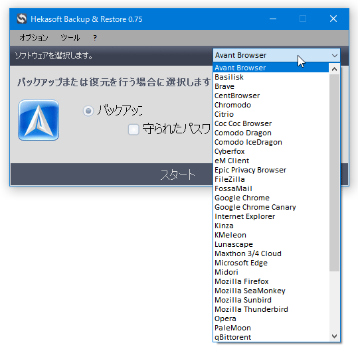Pick Google Chrome Canary
The width and height of the screenshot is (358, 349).
(271, 207)
